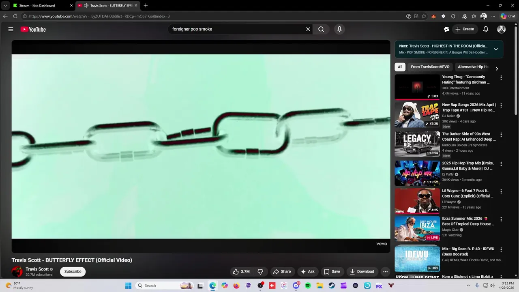Select the Travis Scott BUTTERFLY EFFECT browser tab

click(x=108, y=6)
